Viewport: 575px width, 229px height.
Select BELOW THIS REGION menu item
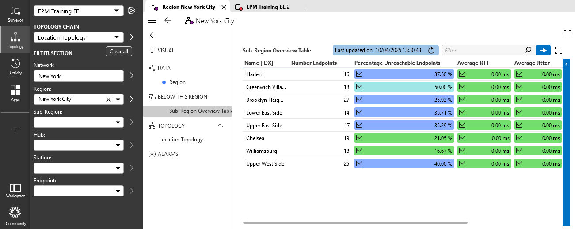pyautogui.click(x=177, y=97)
